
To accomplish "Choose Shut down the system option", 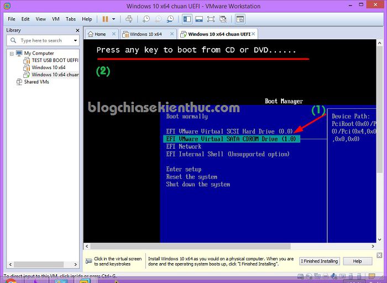I will (198, 184).
